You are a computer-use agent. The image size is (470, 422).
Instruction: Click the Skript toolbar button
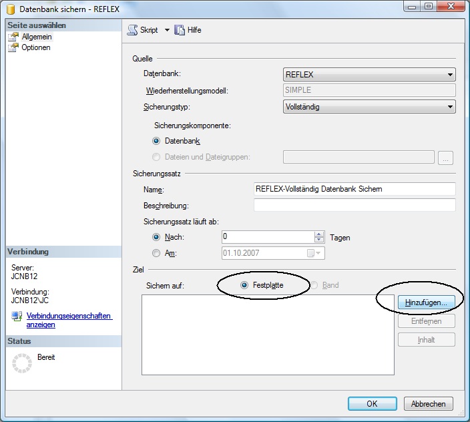(x=143, y=30)
